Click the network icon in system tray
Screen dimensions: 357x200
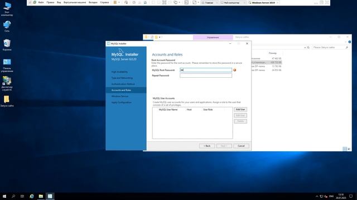pyautogui.click(x=321, y=196)
